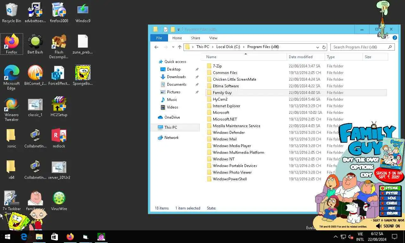Select the SpongeBob desktop icon

point(83,75)
